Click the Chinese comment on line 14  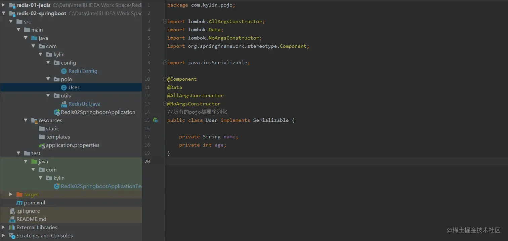pos(197,112)
